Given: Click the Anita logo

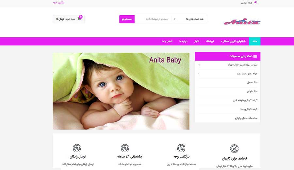Looking at the screenshot, I should [x=242, y=22].
